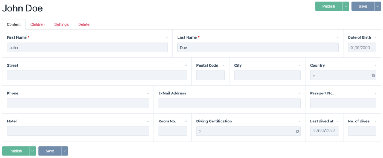
Task: Click the chevron icon beside E-Mail Address
Action: point(300,93)
